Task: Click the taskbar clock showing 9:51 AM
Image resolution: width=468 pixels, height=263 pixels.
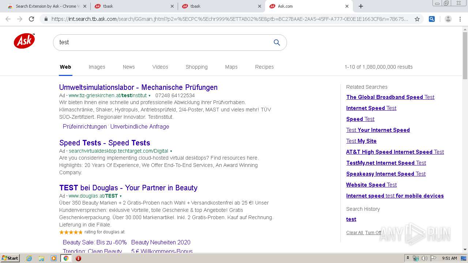Action: pyautogui.click(x=449, y=258)
